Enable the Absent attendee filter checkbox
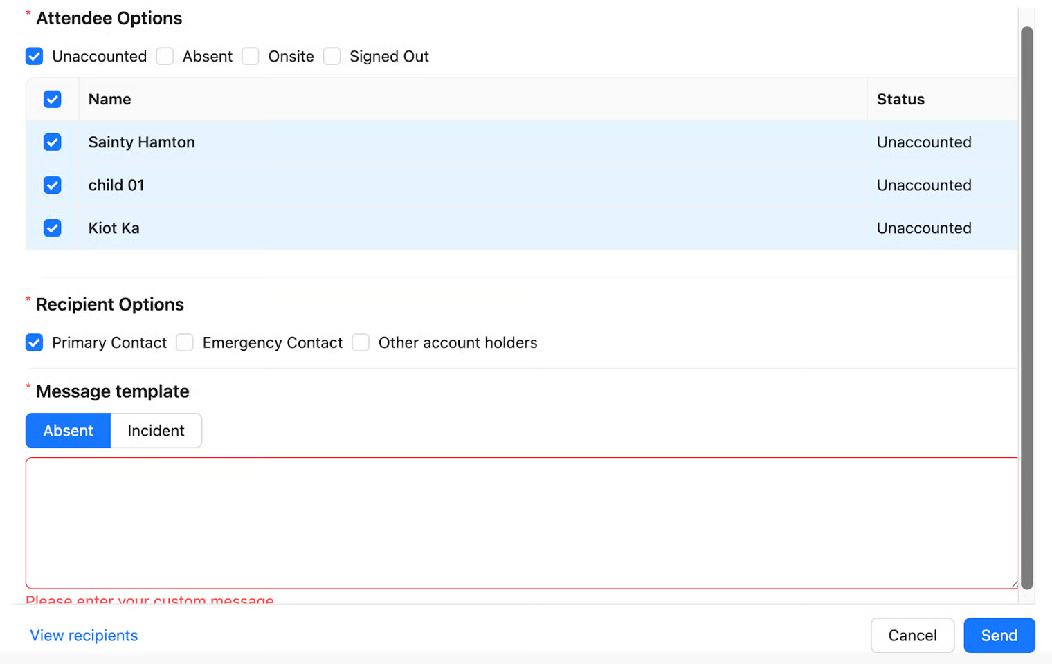This screenshot has height=664, width=1052. [x=165, y=56]
